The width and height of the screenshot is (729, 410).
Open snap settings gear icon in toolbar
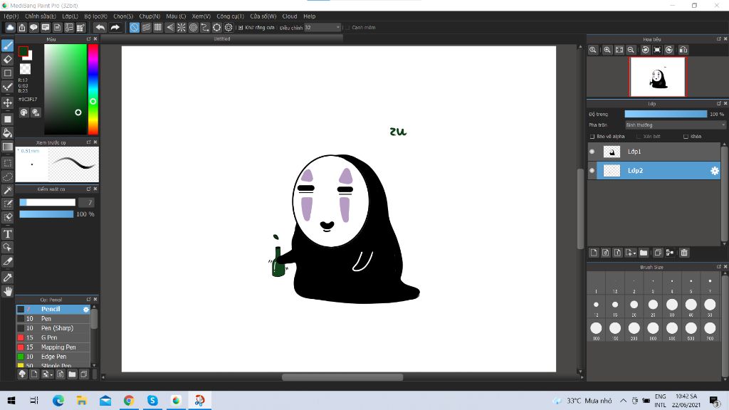click(229, 28)
